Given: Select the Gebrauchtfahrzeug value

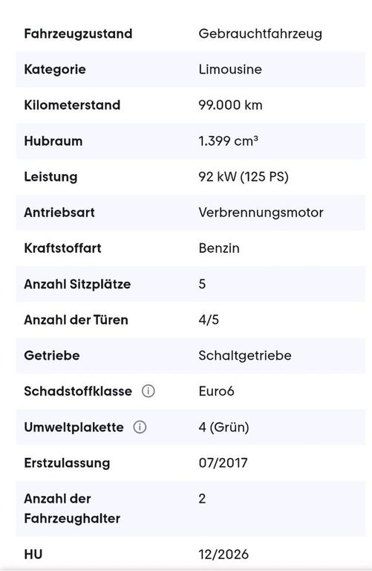Looking at the screenshot, I should (261, 33).
